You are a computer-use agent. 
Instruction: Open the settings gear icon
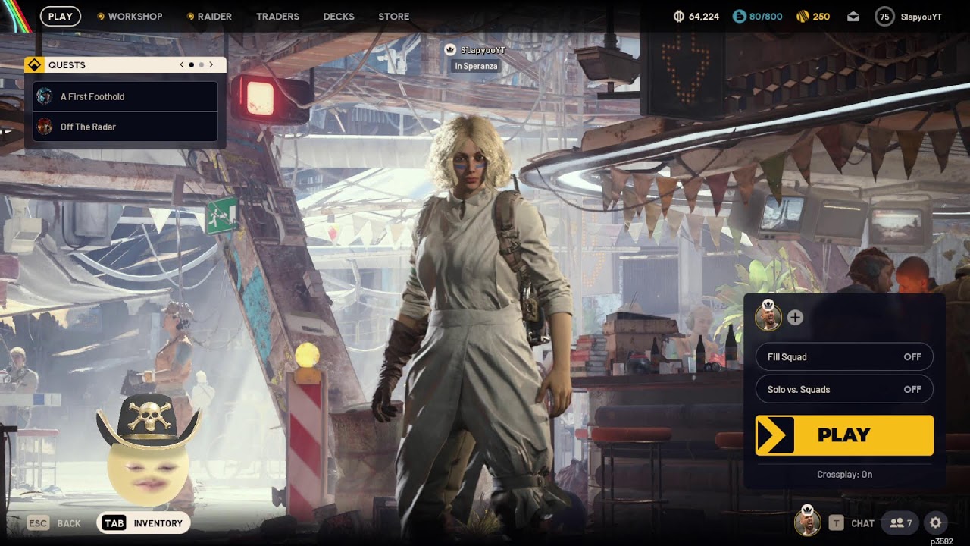pos(935,522)
